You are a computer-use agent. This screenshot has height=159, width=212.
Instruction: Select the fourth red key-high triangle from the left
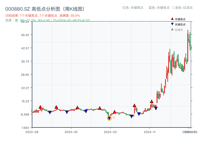pyautogui.click(x=100, y=108)
